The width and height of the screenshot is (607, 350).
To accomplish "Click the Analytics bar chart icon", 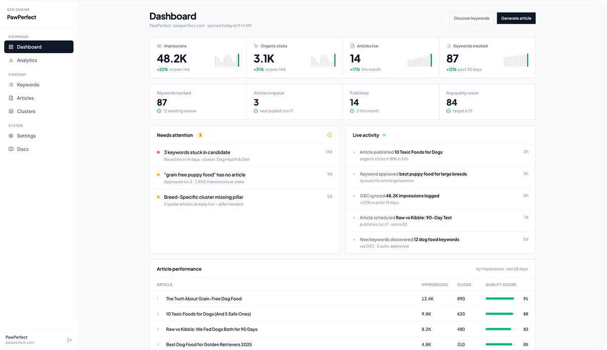I will pyautogui.click(x=11, y=60).
